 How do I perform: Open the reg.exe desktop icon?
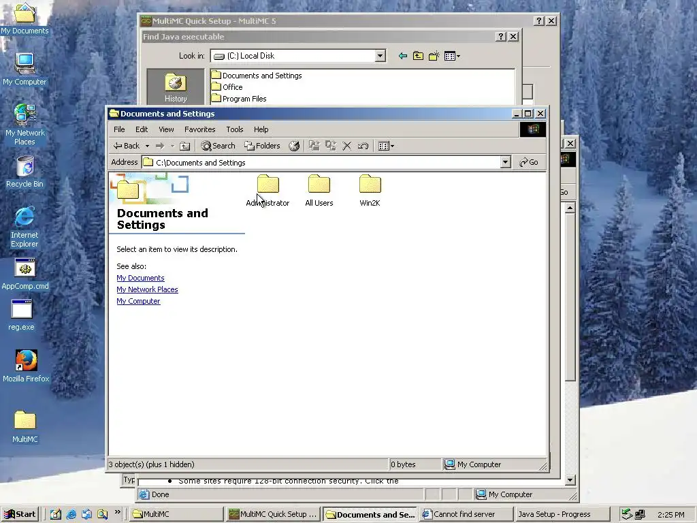21,315
